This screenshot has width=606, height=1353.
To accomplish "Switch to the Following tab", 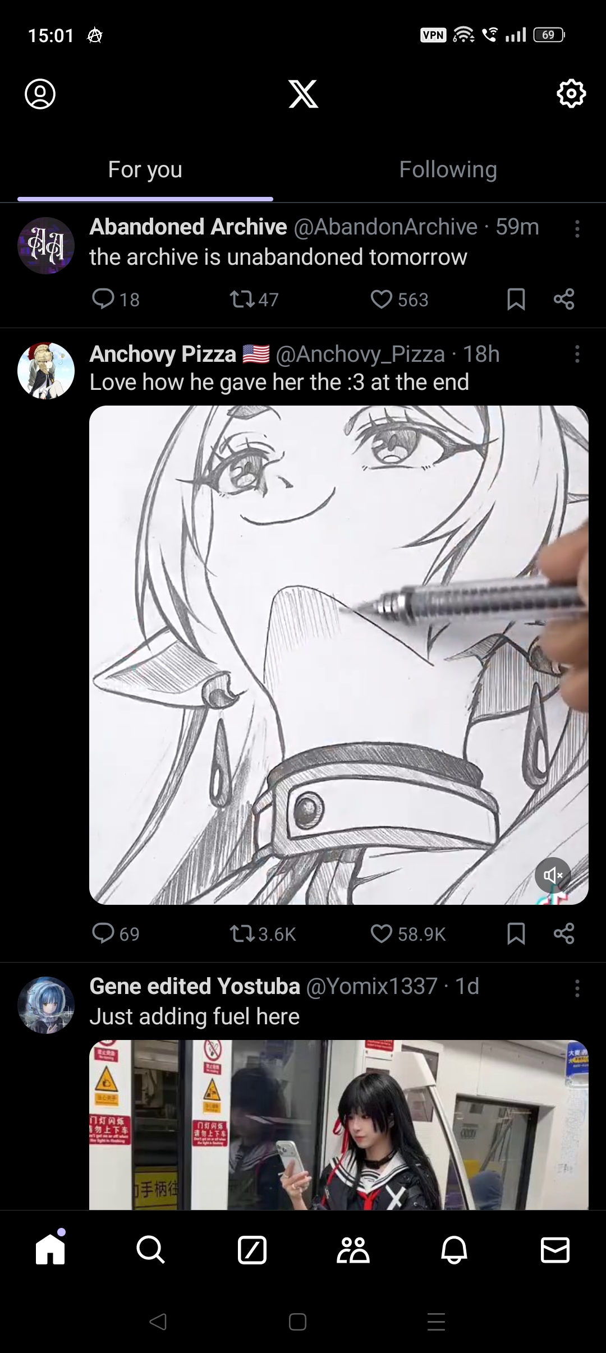I will click(x=448, y=169).
